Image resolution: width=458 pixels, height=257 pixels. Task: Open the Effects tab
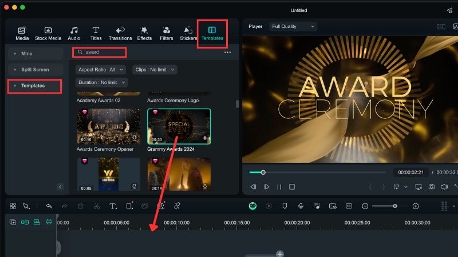(x=144, y=34)
